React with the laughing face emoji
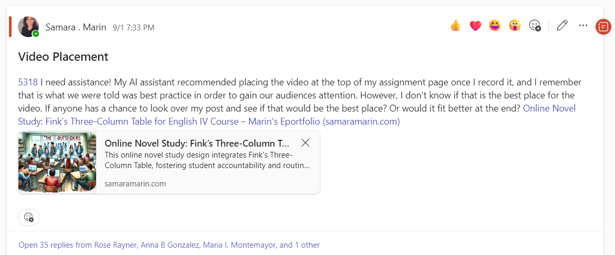 [x=495, y=25]
